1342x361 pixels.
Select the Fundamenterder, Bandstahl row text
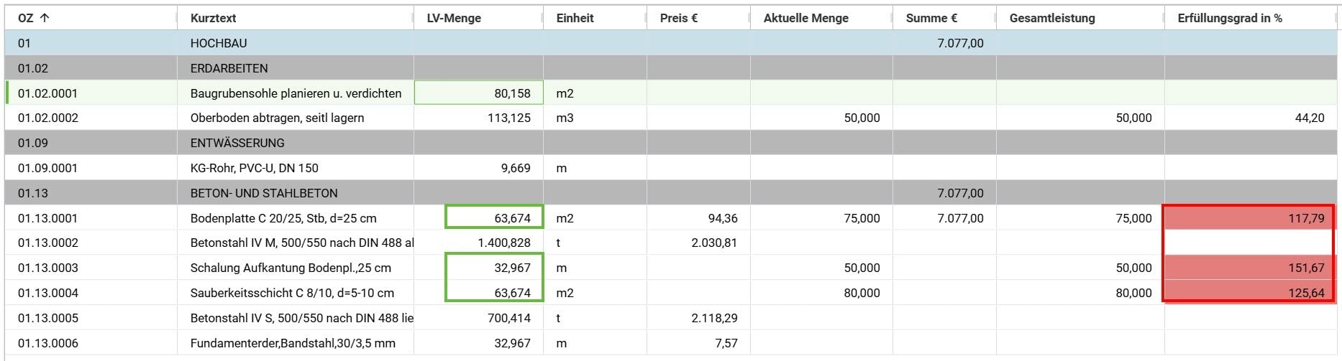[x=293, y=343]
